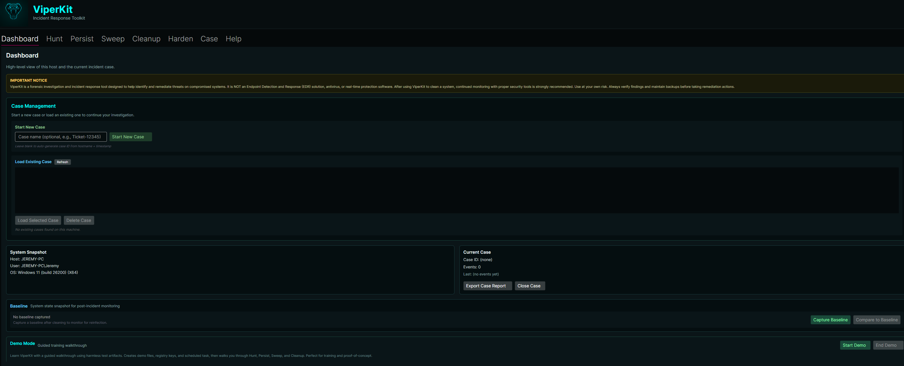Image resolution: width=904 pixels, height=366 pixels.
Task: Open the Hunt tab
Action: click(54, 39)
